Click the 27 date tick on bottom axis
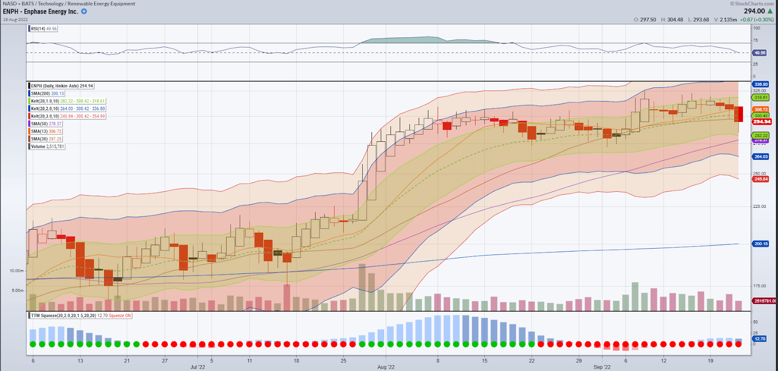Viewport: 778px width, 371px height. [165, 361]
